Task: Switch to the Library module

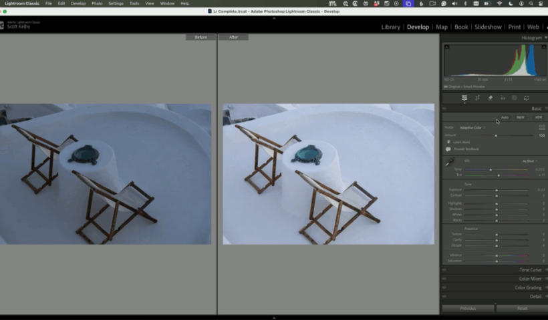Action: coord(390,27)
